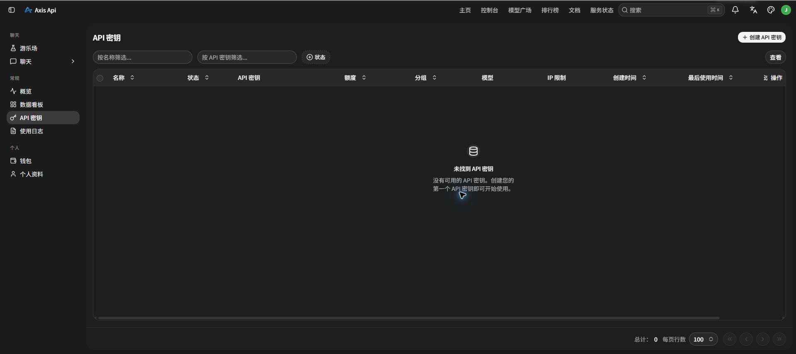Screen dimensions: 796x354
Task: Open the rows-per-page 100 dropdown
Action: pyautogui.click(x=703, y=339)
